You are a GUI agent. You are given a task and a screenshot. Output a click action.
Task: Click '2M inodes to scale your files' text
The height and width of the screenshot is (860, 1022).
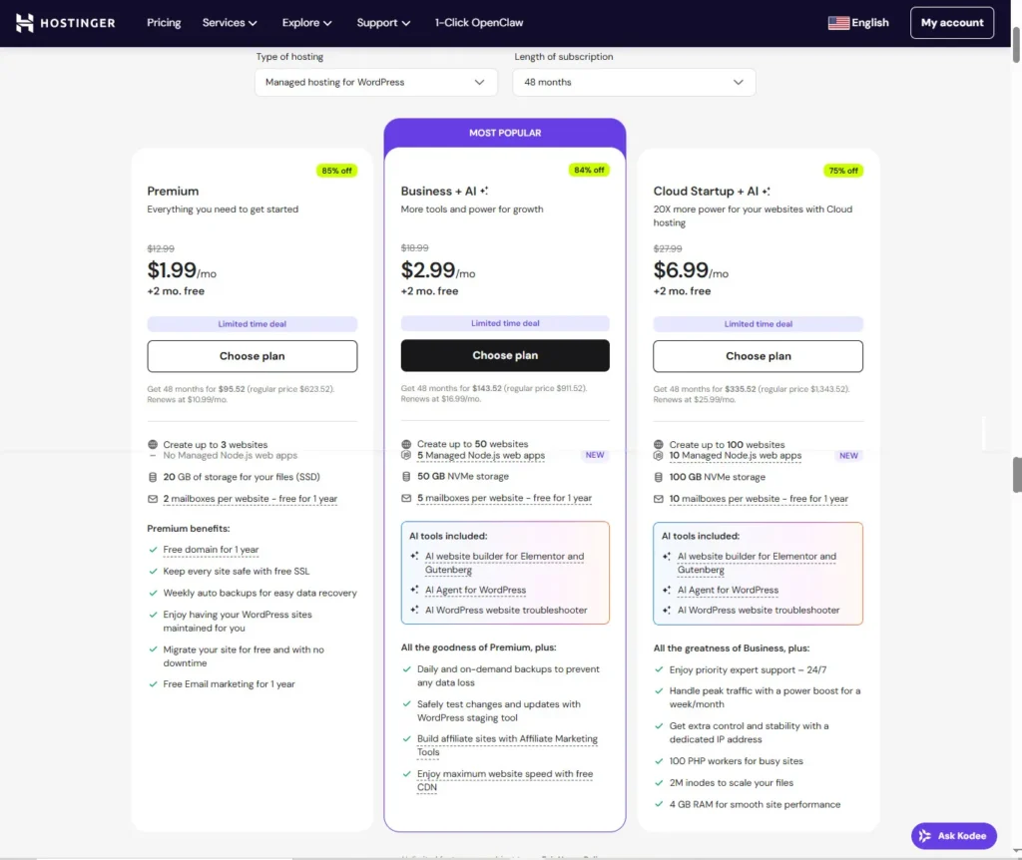[x=732, y=783]
